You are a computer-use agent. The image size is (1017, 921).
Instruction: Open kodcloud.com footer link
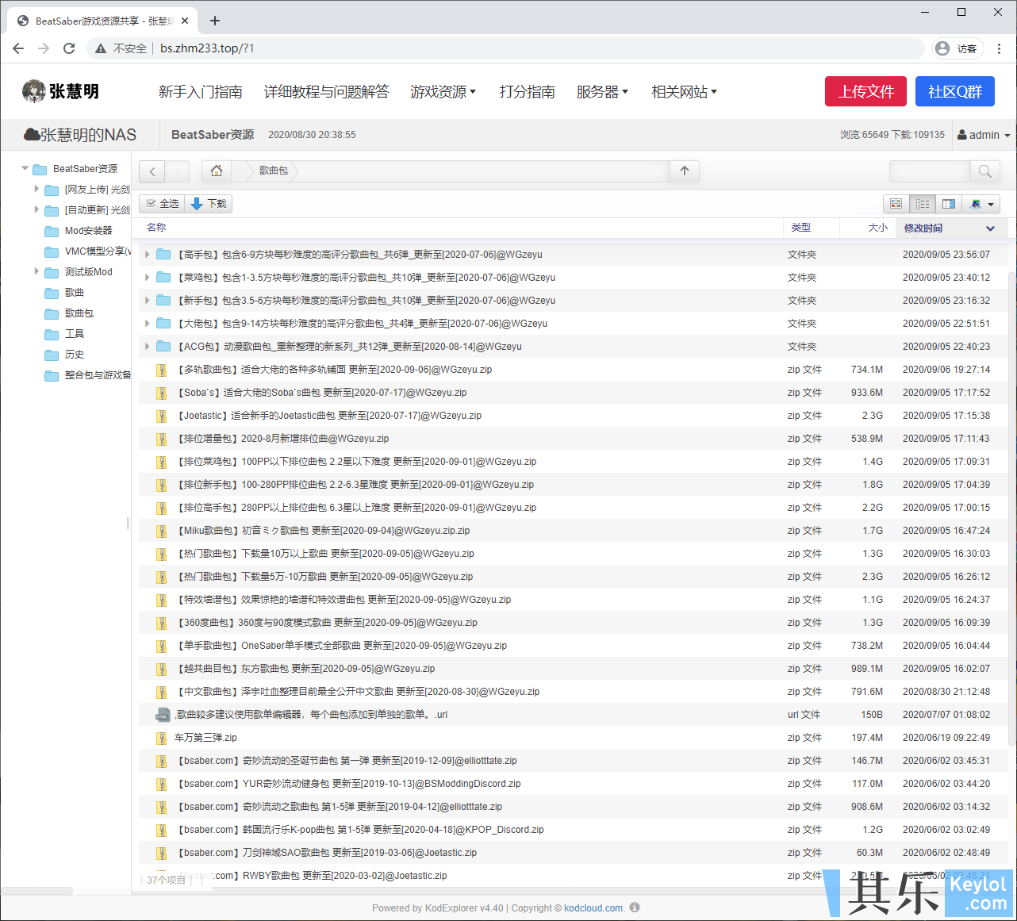coord(594,908)
